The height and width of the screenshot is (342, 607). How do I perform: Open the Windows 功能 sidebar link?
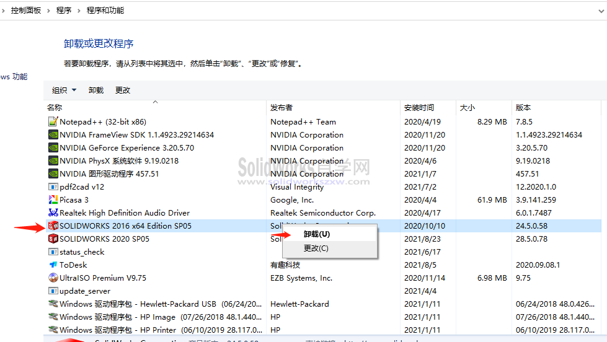(14, 77)
